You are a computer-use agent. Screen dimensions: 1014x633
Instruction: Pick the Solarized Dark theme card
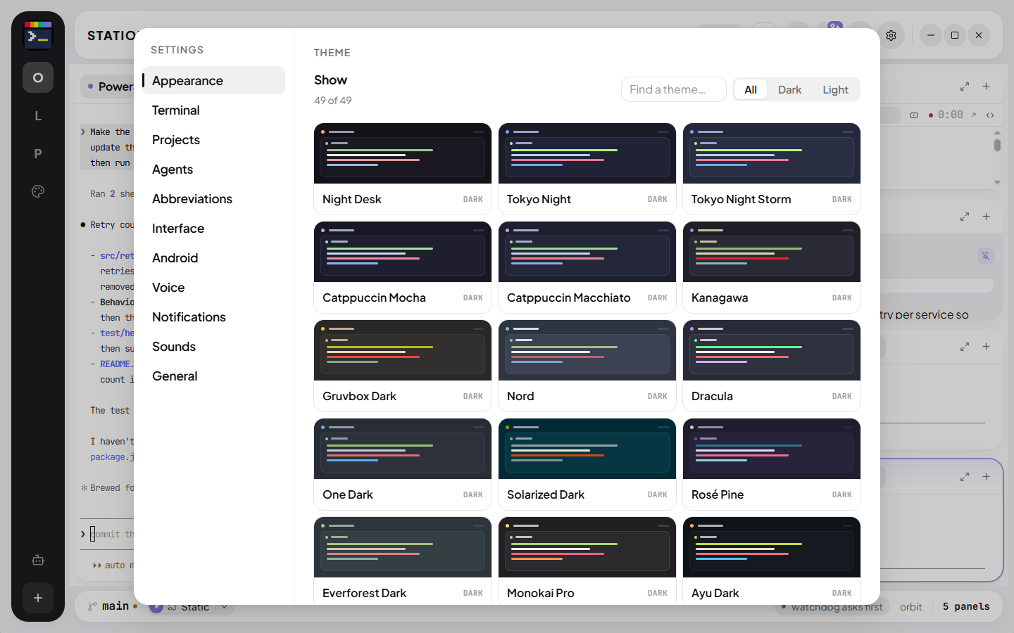coord(587,464)
